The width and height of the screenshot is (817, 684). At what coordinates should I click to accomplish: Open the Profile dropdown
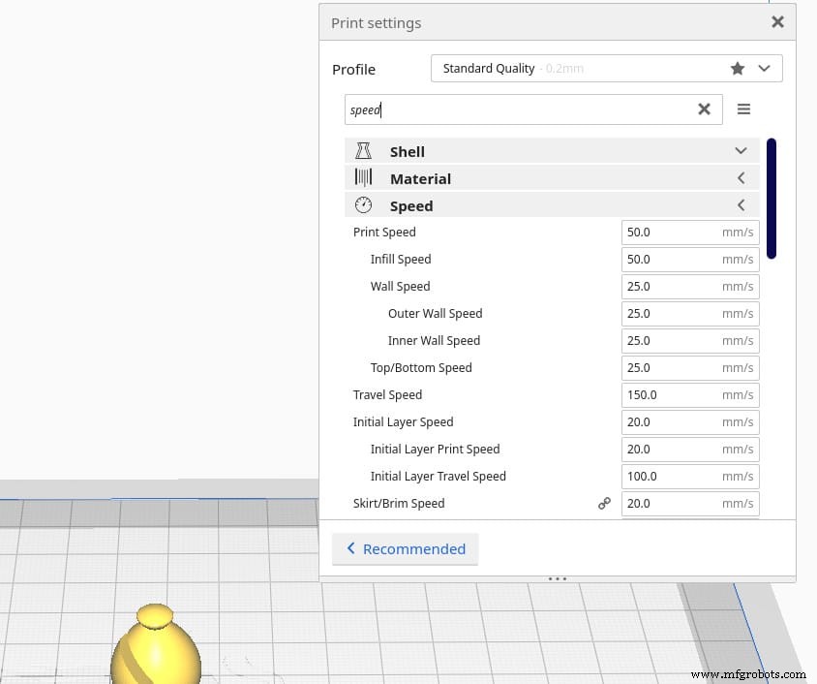tap(764, 68)
